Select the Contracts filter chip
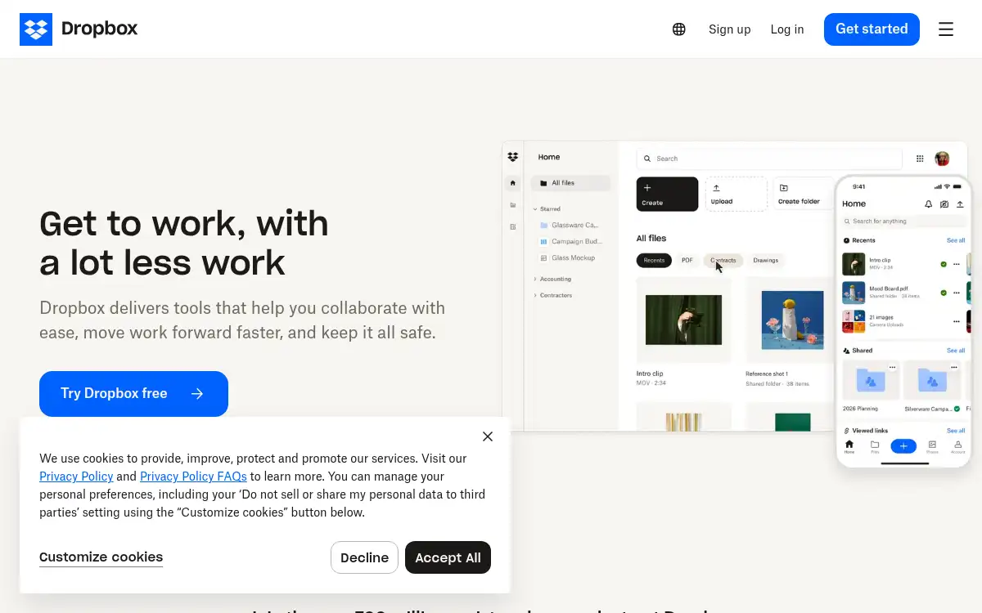Screen dimensions: 982x613 coord(723,261)
